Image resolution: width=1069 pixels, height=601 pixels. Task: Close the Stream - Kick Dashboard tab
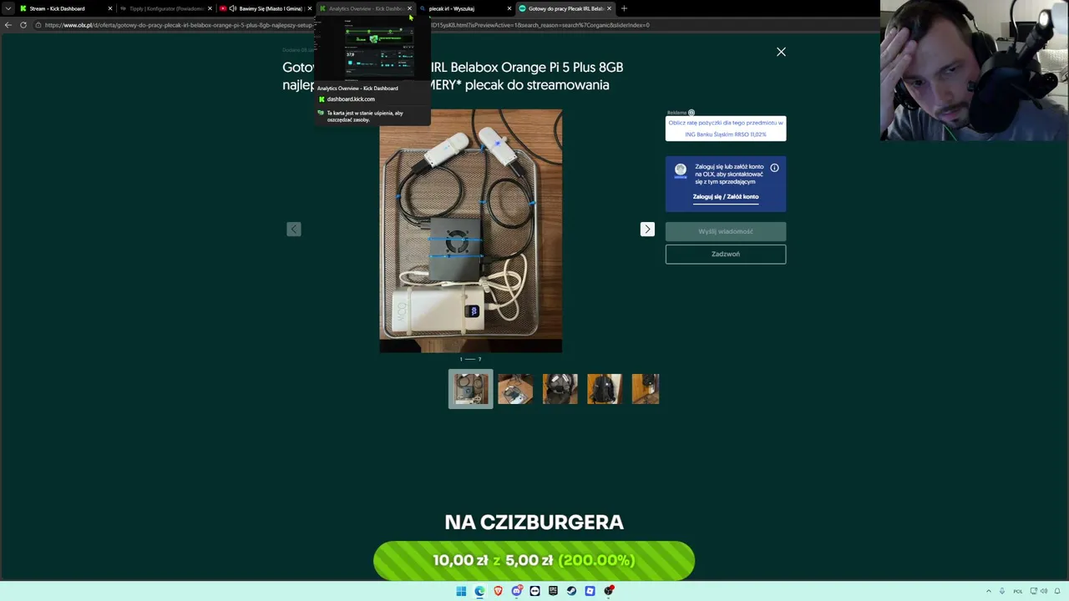(x=109, y=8)
